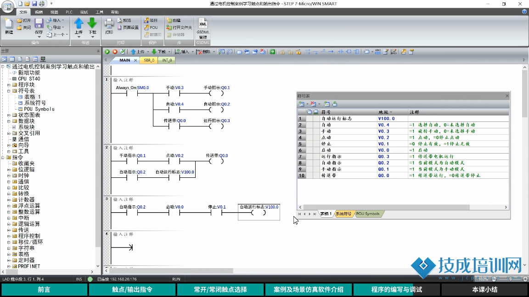Insert a coil using the coil icon

click(x=349, y=51)
